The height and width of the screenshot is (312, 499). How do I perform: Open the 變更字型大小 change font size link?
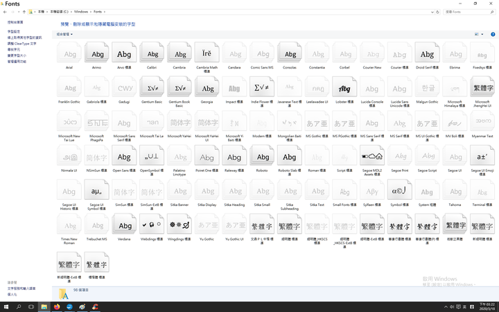point(17,55)
